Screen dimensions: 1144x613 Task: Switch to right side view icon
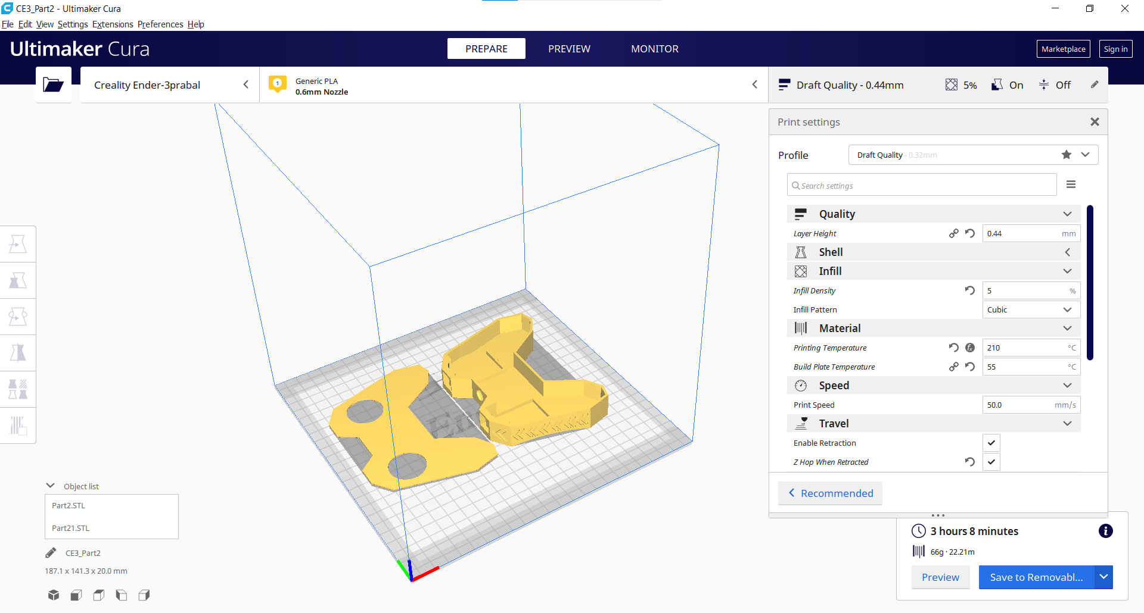point(144,595)
